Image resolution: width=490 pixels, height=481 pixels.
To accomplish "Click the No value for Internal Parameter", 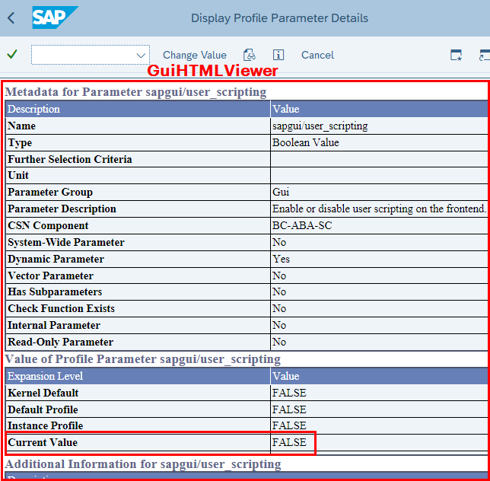I will (279, 325).
